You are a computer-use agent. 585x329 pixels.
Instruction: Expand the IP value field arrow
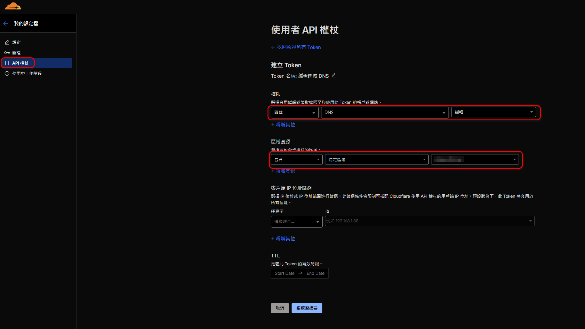530,221
